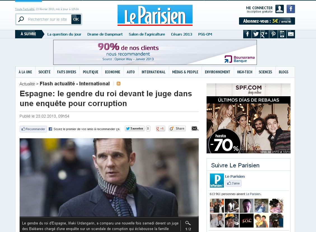
Task: Click the Google Plus icon in the À suivre bar
Action: coord(264,34)
